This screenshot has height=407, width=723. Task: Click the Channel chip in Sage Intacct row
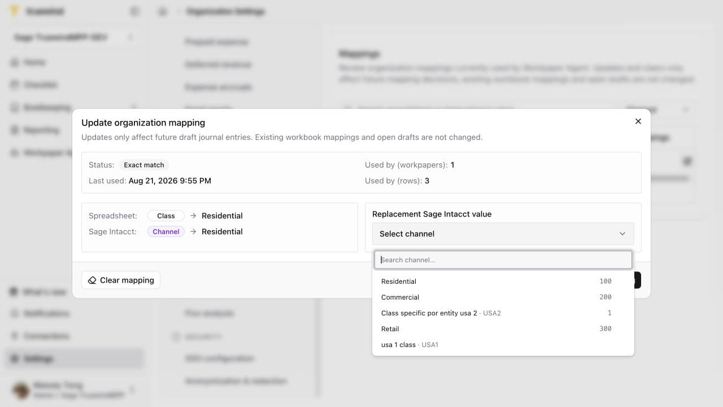pyautogui.click(x=166, y=232)
